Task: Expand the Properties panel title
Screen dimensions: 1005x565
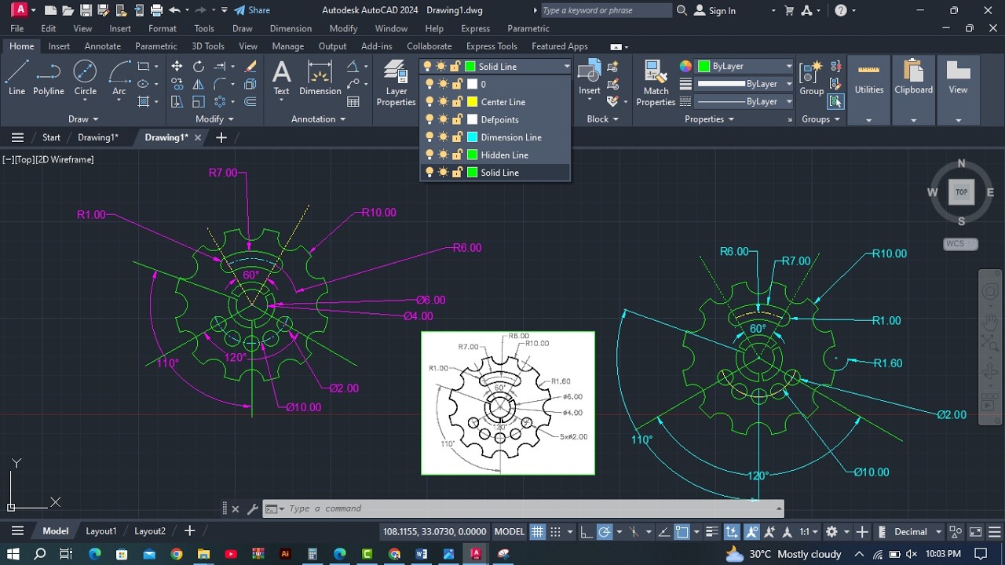Action: pyautogui.click(x=709, y=119)
